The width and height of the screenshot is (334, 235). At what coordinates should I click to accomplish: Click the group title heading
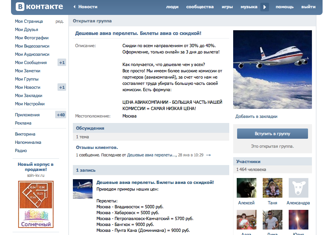pyautogui.click(x=138, y=33)
